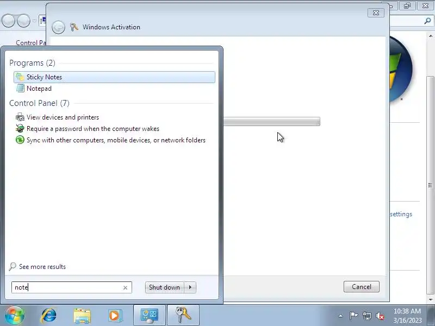Click back arrow in Control Panel window
The image size is (435, 326).
(8, 21)
